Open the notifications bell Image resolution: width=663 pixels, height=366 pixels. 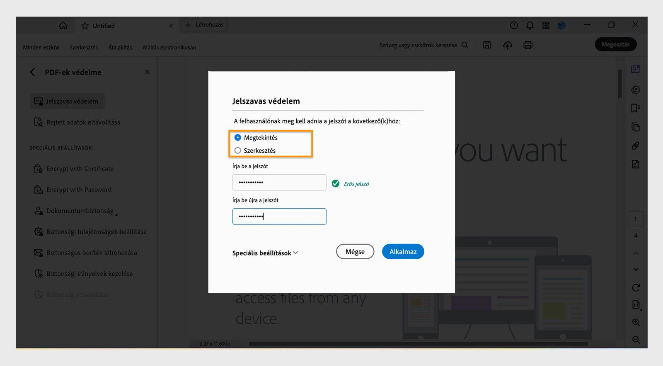[x=530, y=25]
